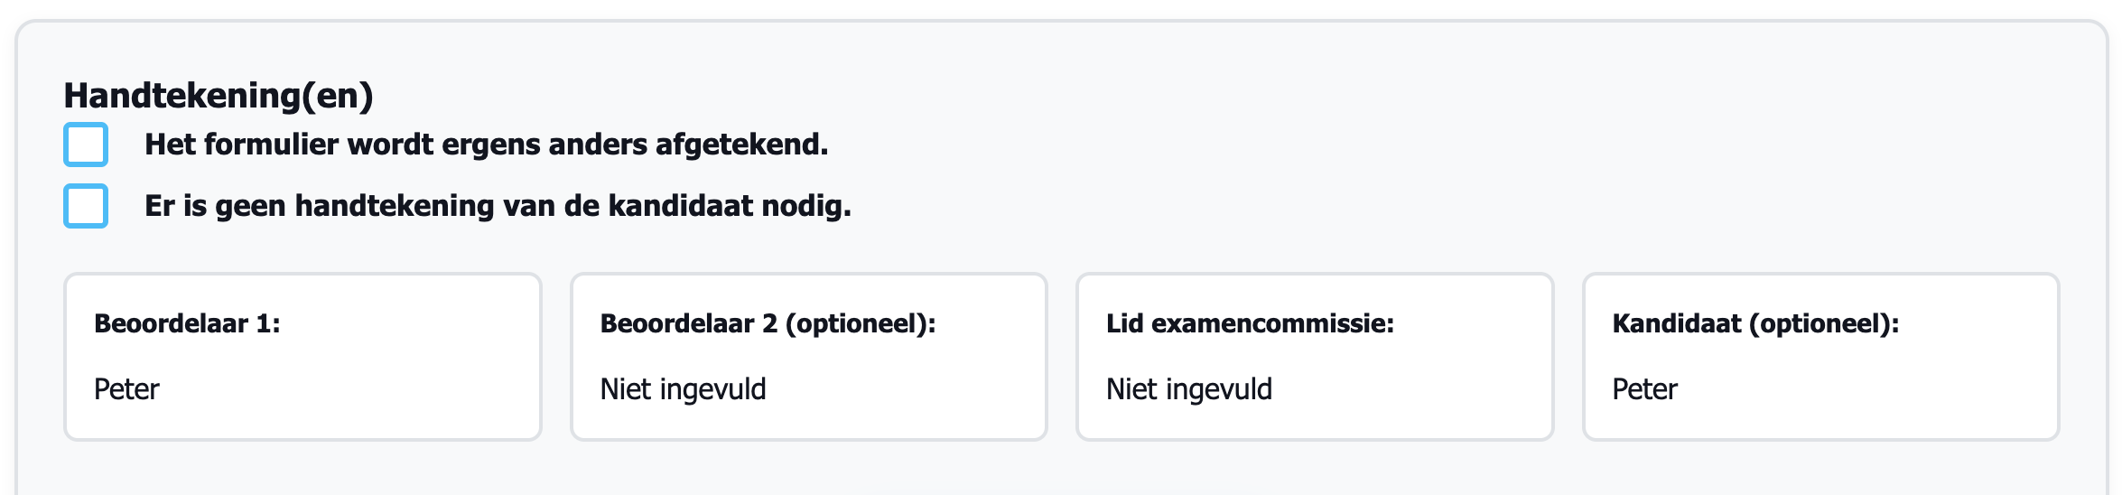Click the 'Lid examencommissie:' title text
The width and height of the screenshot is (2122, 495).
1250,323
